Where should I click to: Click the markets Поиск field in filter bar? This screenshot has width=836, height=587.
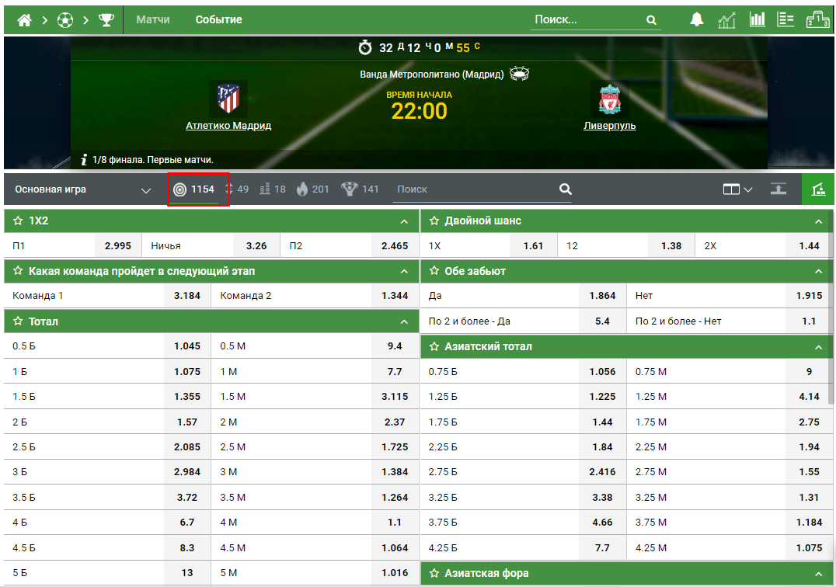click(475, 189)
